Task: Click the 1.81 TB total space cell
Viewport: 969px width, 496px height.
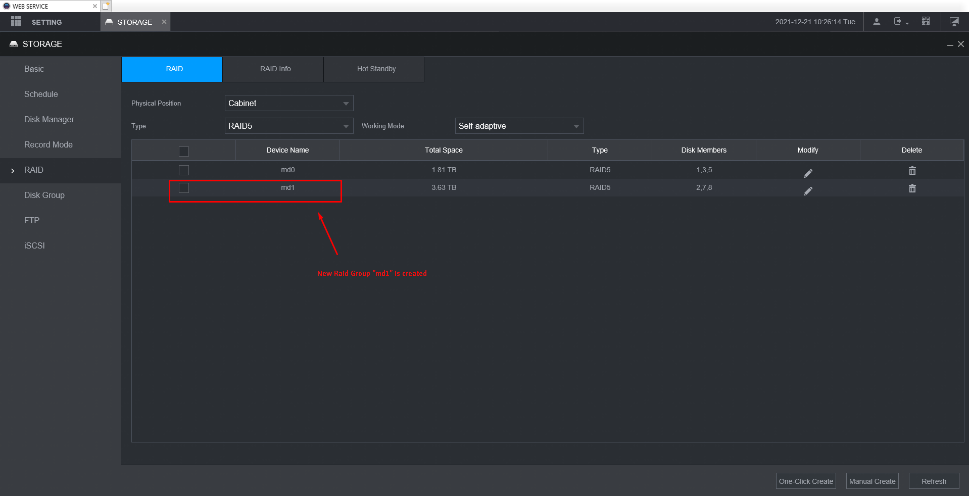Action: [x=444, y=170]
